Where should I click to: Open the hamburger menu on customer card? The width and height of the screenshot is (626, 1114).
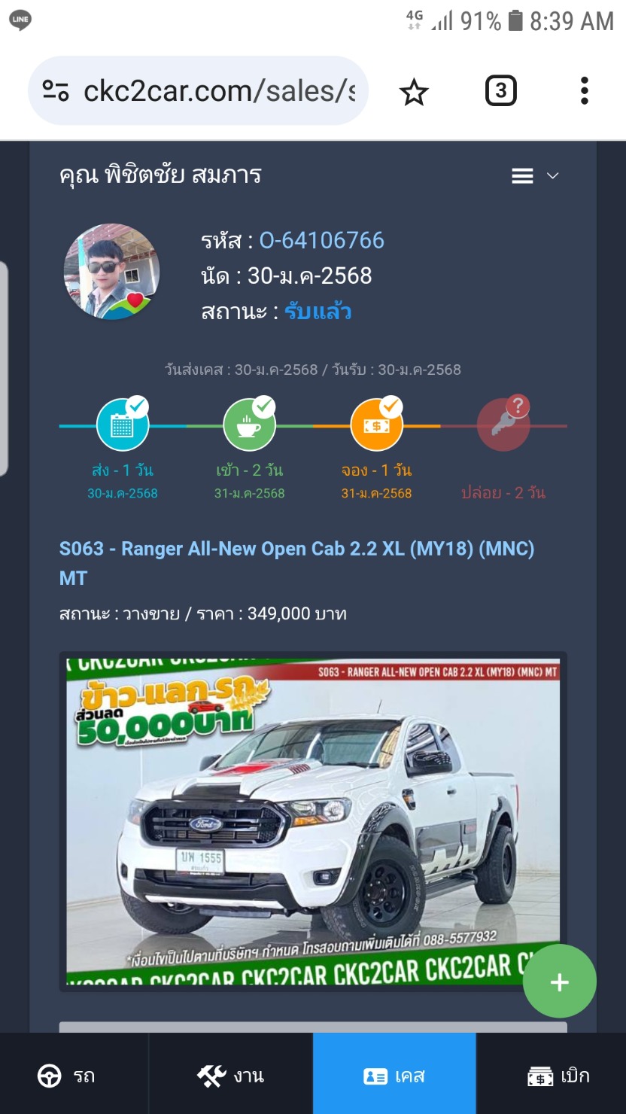click(x=522, y=176)
